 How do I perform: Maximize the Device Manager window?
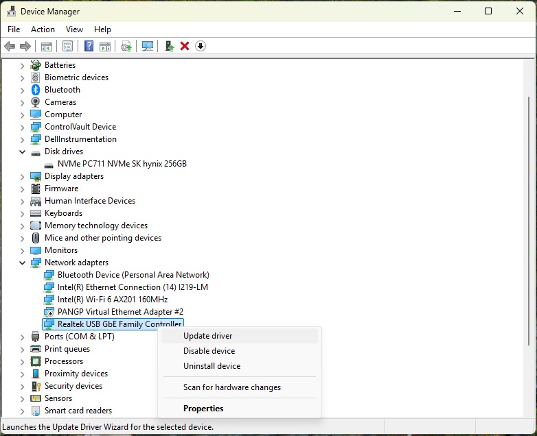[488, 11]
